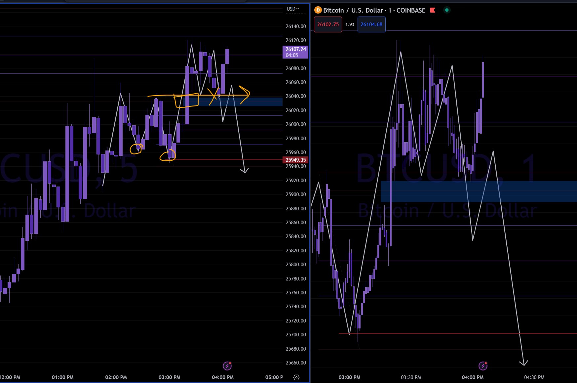Viewport: 577px width, 383px height.
Task: Click the orange Bitcoin symbol logo
Action: [318, 10]
